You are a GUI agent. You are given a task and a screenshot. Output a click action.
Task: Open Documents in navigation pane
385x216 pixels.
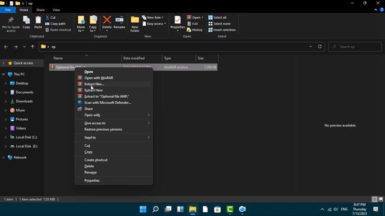coord(24,92)
